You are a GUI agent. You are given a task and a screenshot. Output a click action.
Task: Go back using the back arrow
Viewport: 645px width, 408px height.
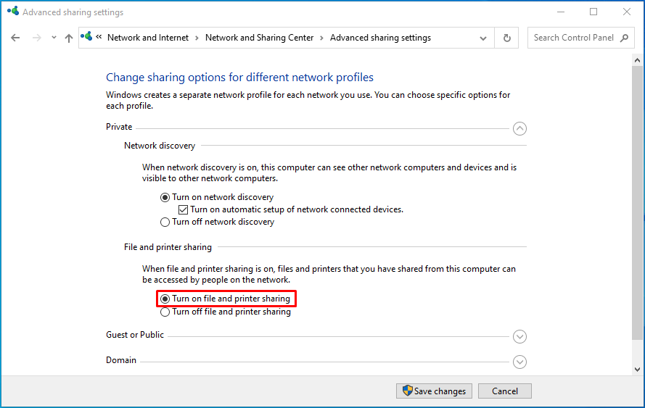(x=15, y=38)
